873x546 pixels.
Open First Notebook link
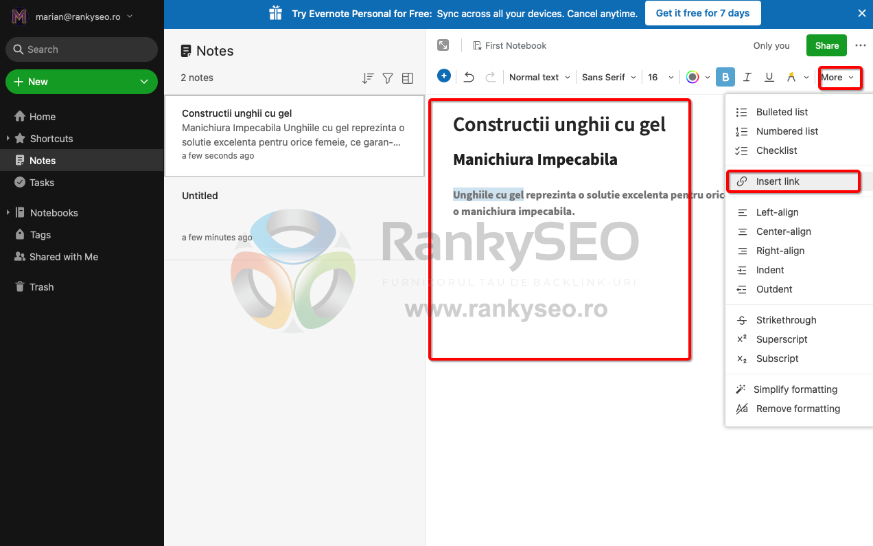(510, 45)
